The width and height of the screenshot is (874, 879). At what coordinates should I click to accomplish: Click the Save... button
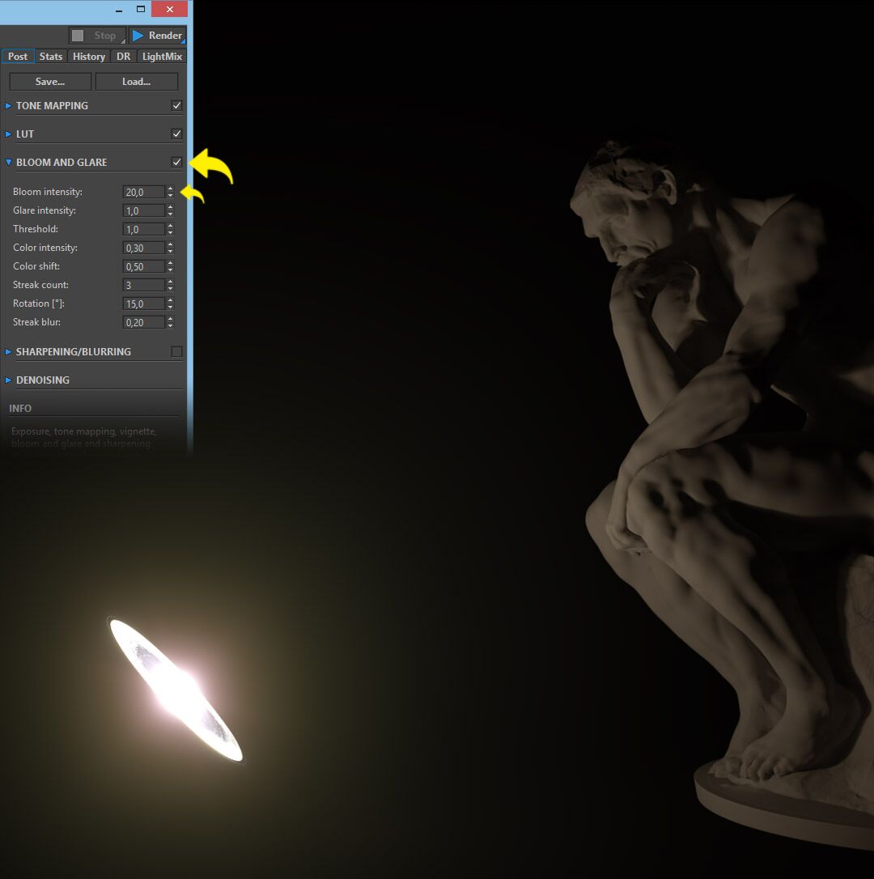(x=50, y=81)
